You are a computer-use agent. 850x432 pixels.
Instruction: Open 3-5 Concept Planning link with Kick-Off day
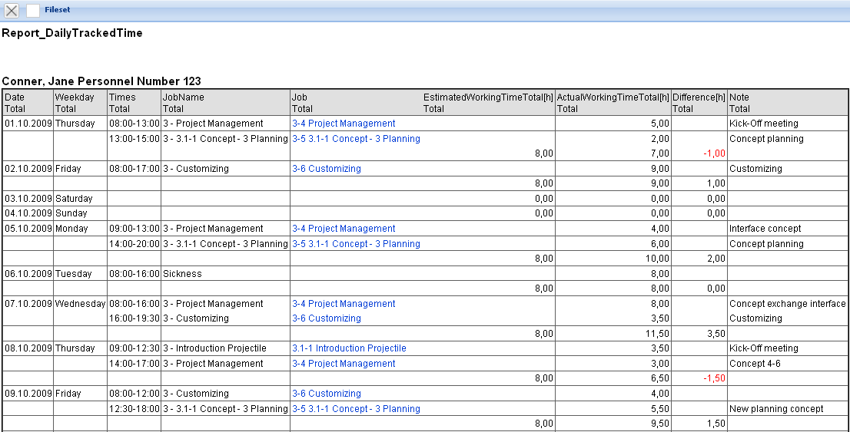pos(356,139)
